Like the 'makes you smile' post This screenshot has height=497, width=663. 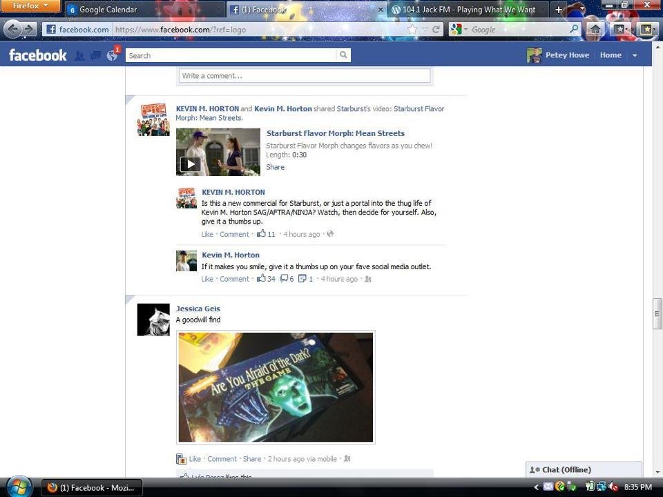[x=207, y=279]
